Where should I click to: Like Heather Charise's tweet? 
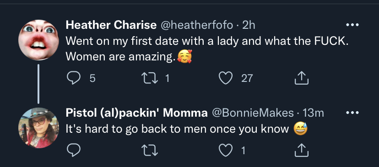pos(226,78)
